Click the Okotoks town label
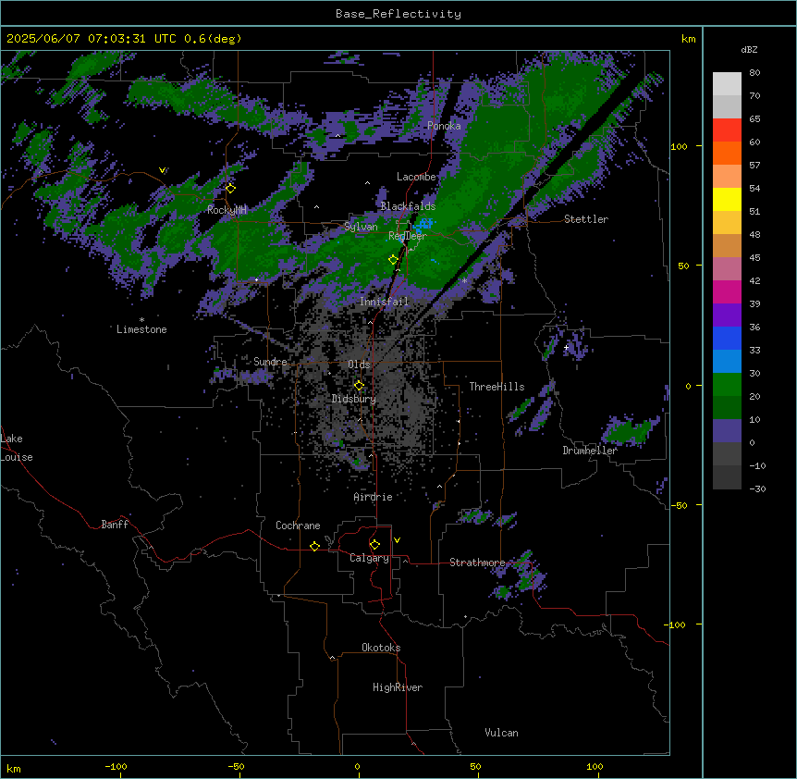The image size is (797, 779). (x=381, y=648)
